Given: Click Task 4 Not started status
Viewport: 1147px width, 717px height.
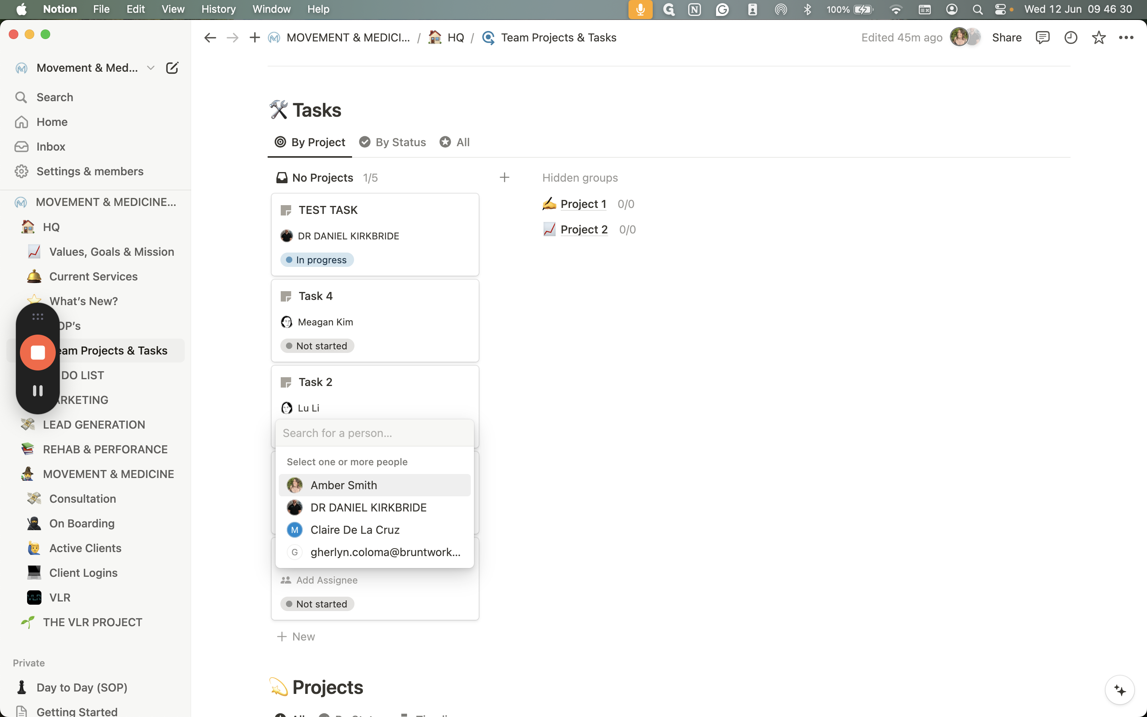Looking at the screenshot, I should (x=317, y=346).
